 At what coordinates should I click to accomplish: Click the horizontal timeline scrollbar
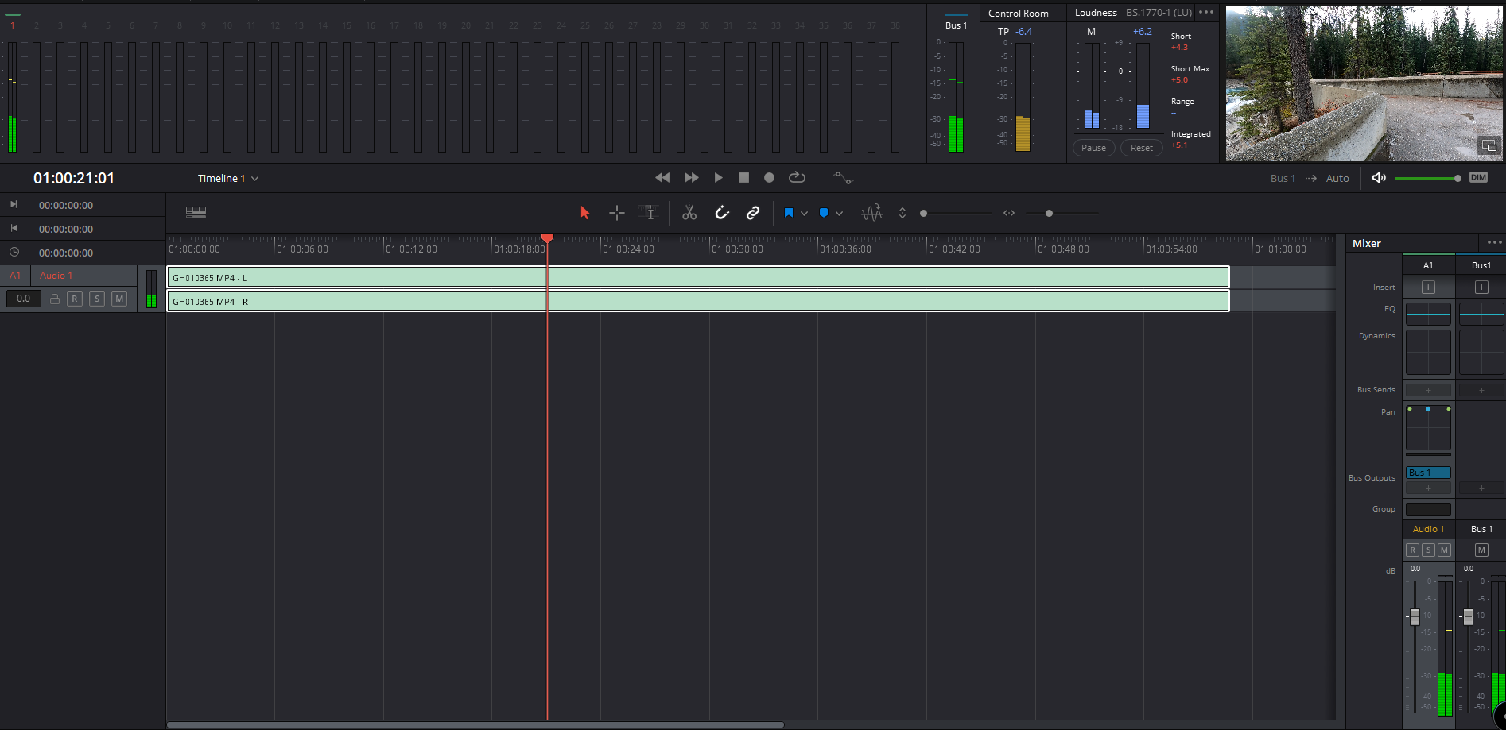[475, 724]
